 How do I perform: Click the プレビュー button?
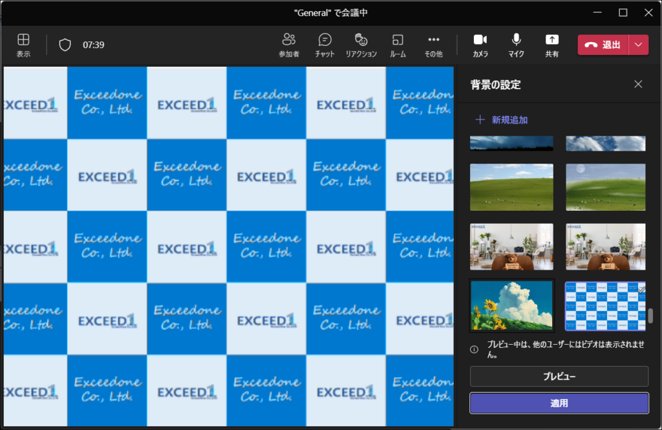point(559,376)
